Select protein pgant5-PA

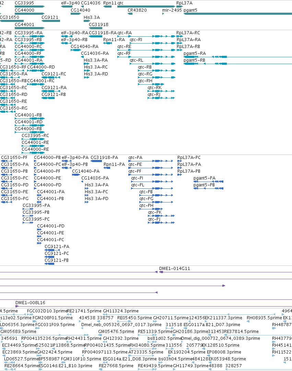205,178
